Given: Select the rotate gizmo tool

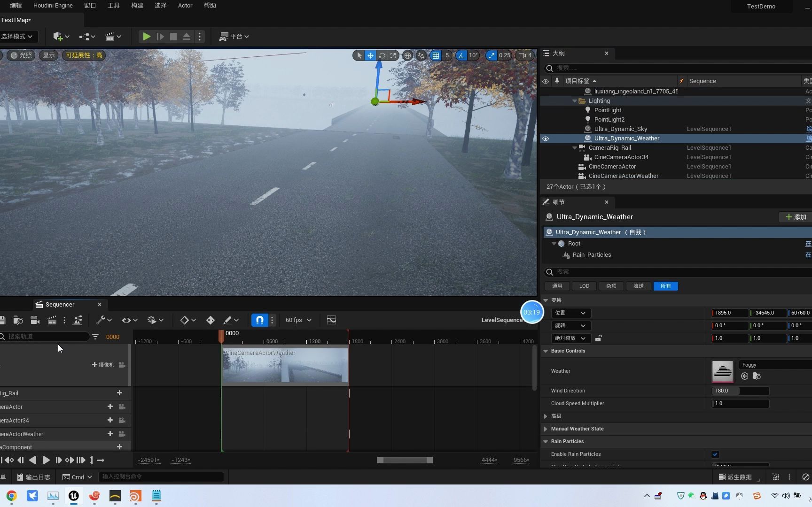Looking at the screenshot, I should point(382,55).
